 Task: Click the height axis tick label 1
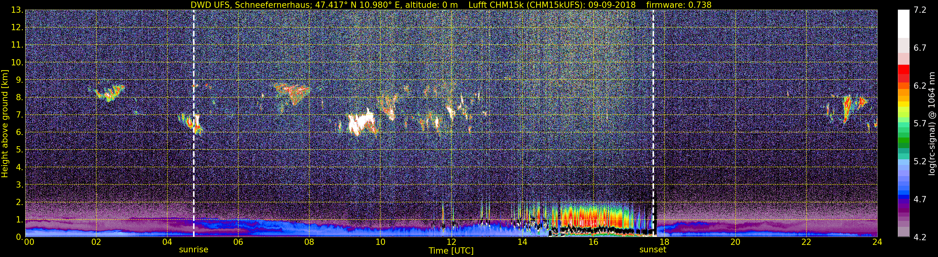[19, 220]
